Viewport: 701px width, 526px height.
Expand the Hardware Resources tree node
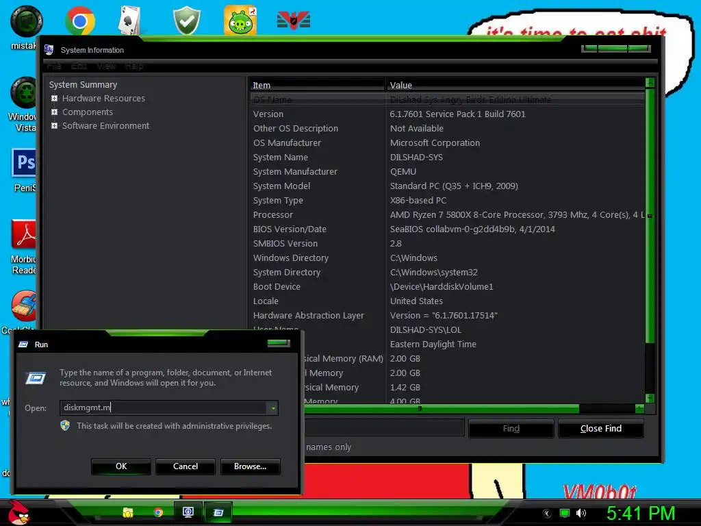(x=54, y=99)
